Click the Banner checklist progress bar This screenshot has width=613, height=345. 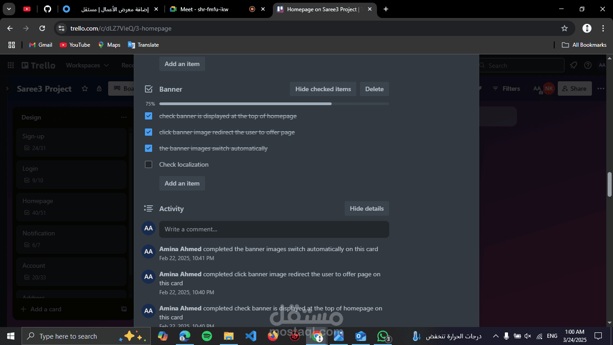pos(274,104)
